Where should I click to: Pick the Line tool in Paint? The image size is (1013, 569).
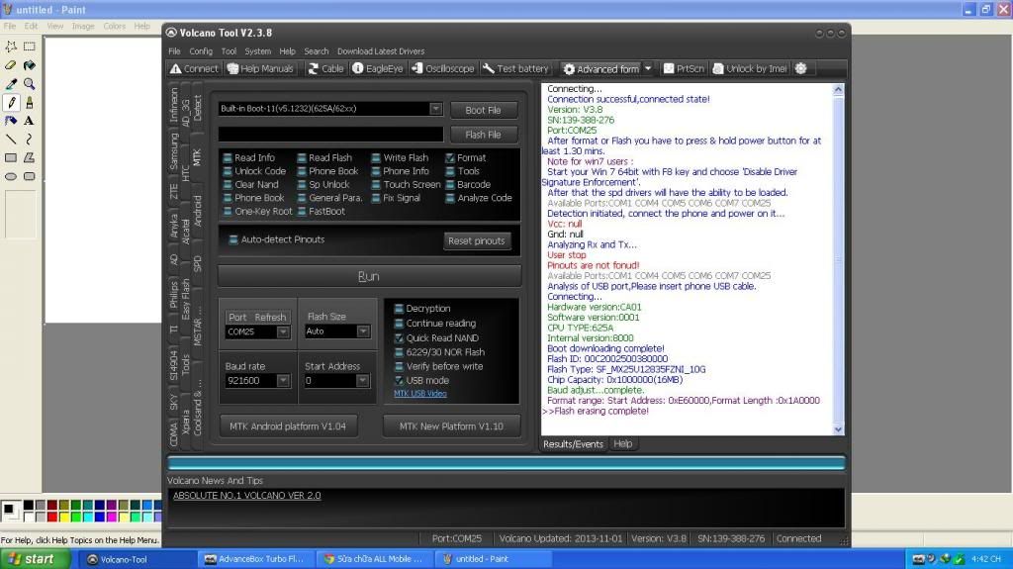[11, 139]
